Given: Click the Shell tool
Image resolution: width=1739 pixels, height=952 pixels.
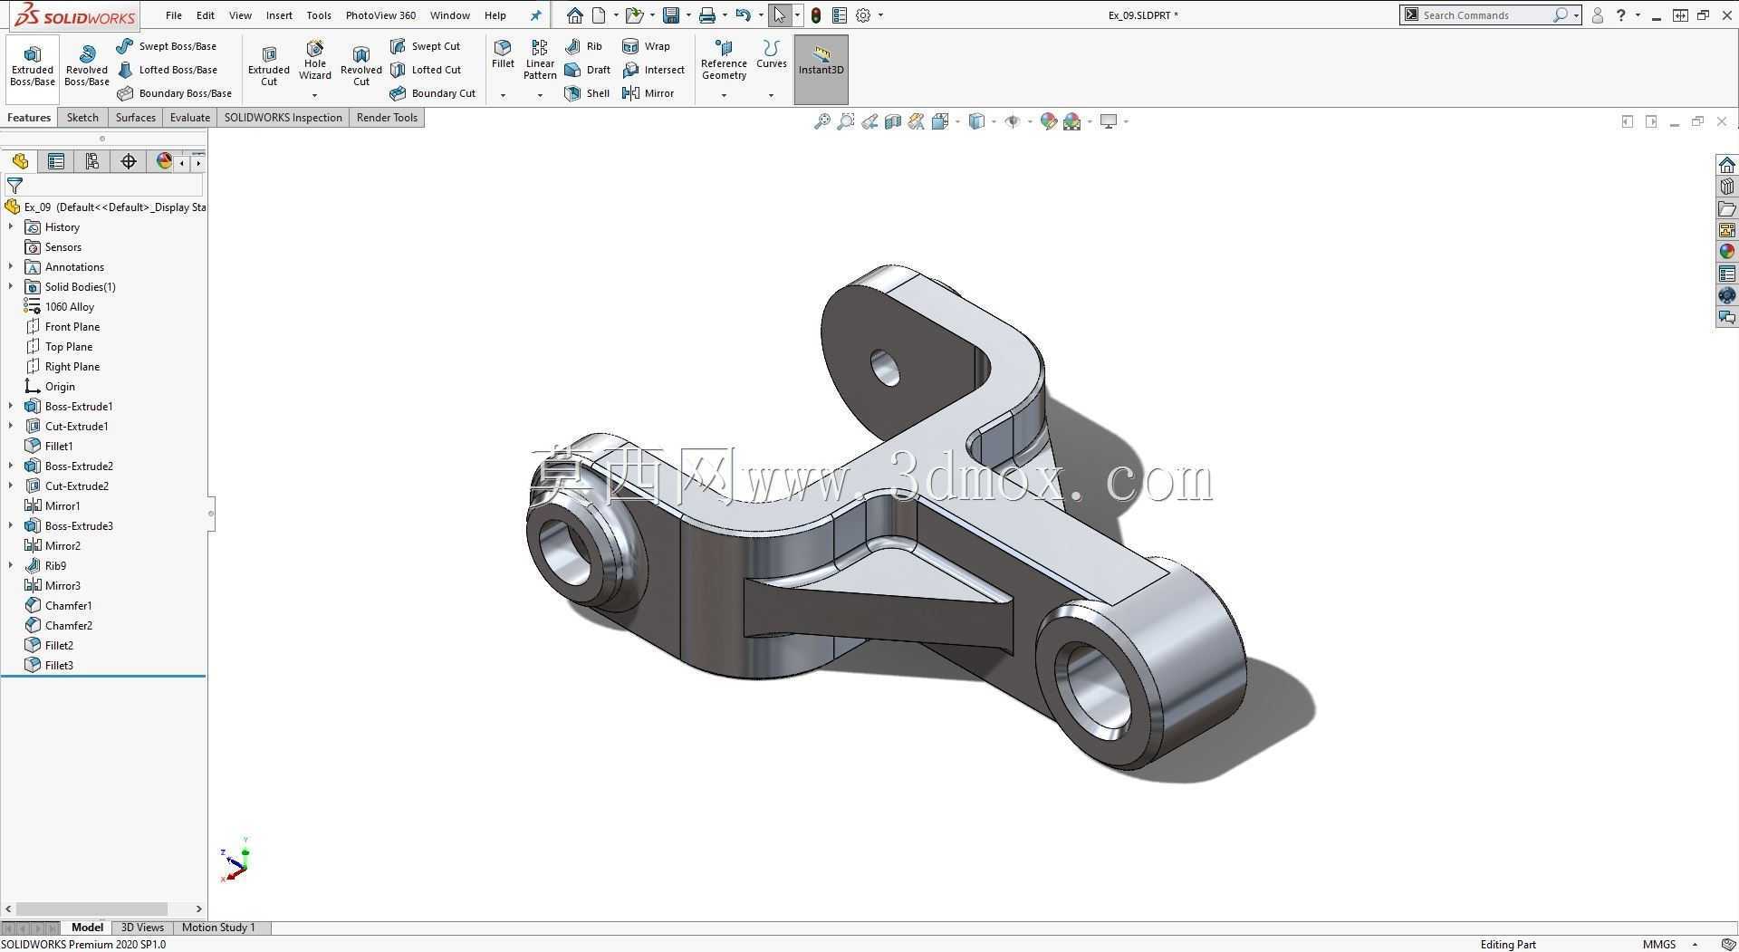Looking at the screenshot, I should point(587,93).
